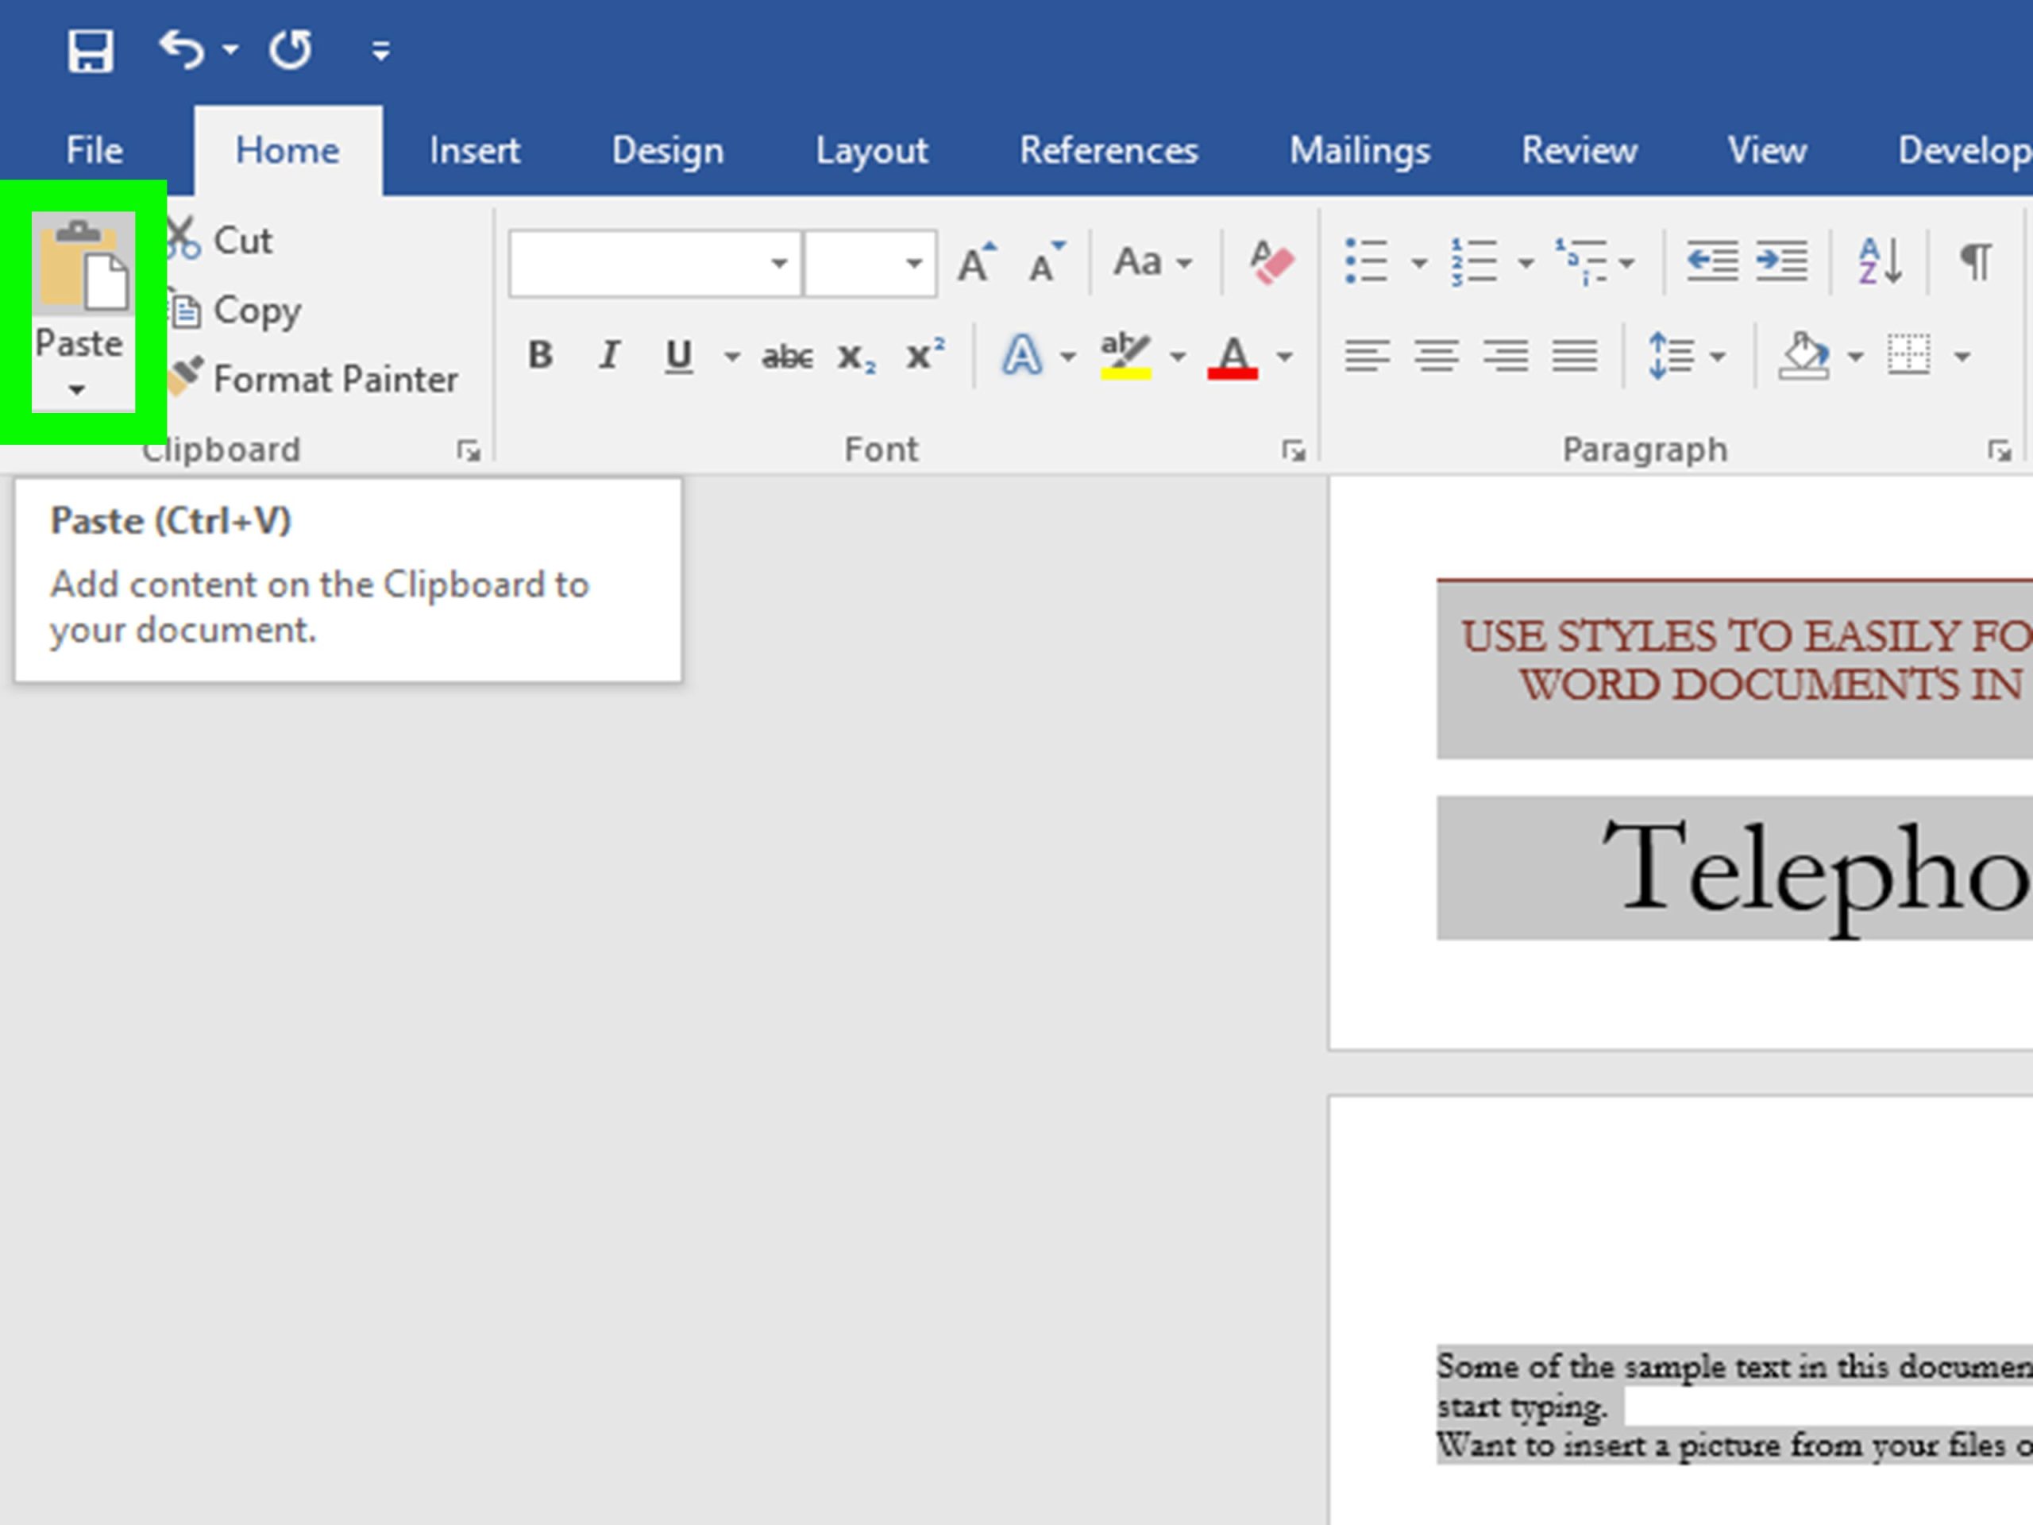Open the Developer tab
2033x1525 pixels.
[1965, 150]
